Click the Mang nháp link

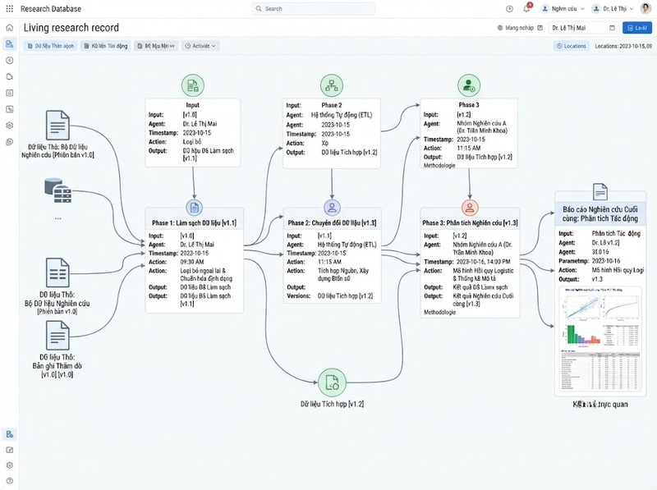[520, 28]
